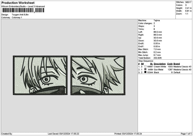Click the Default brand entry for Black
193x136 pixels.
[177, 72]
